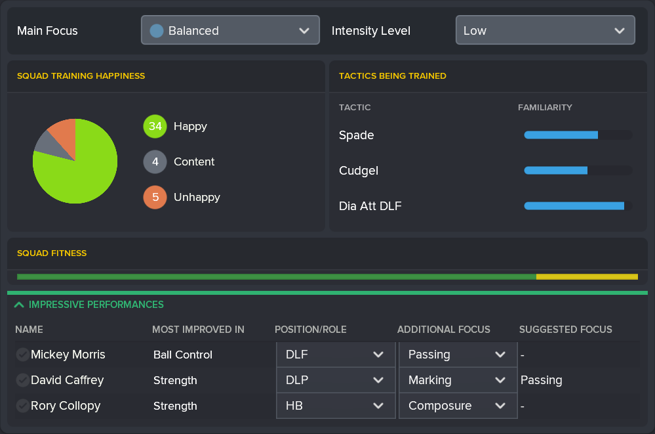Select the Spade tactic
The image size is (655, 434).
click(x=357, y=135)
